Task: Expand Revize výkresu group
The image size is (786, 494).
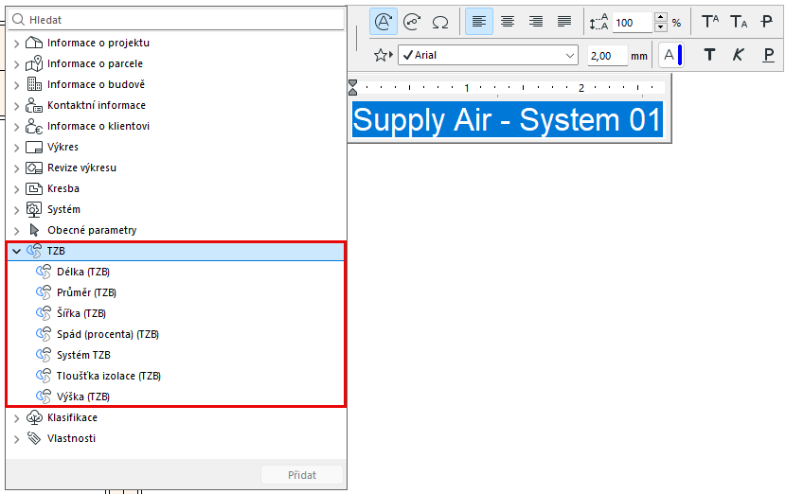Action: pyautogui.click(x=16, y=168)
